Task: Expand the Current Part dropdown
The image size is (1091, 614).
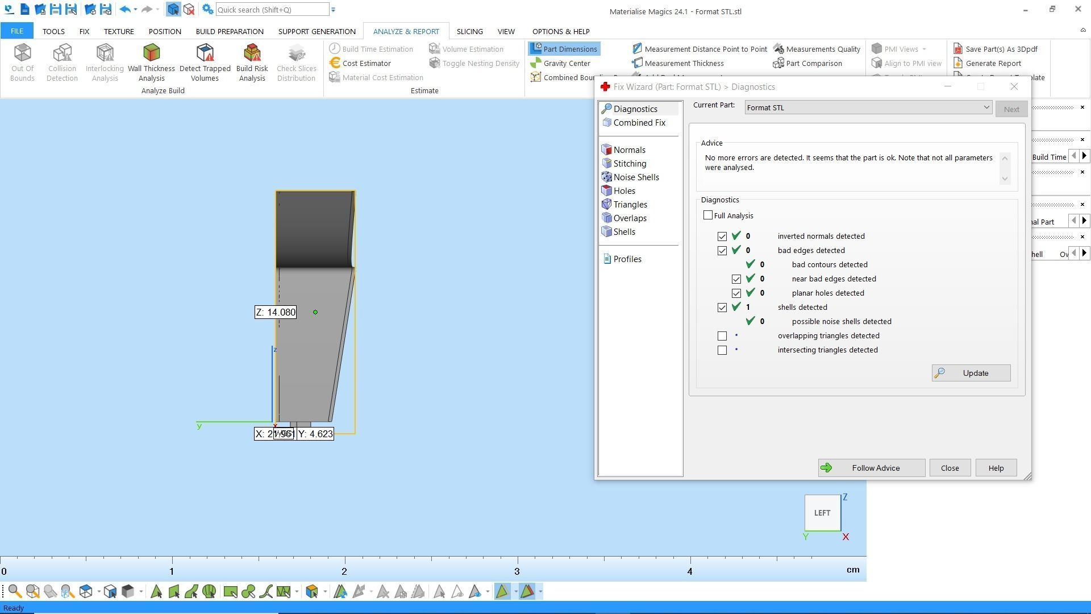Action: 986,107
